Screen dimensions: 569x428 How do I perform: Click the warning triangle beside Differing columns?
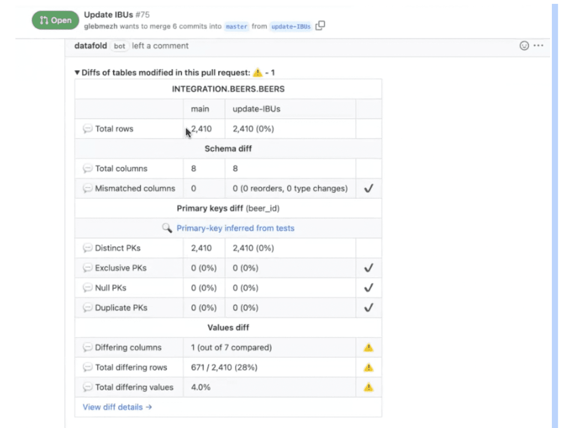[x=368, y=347]
